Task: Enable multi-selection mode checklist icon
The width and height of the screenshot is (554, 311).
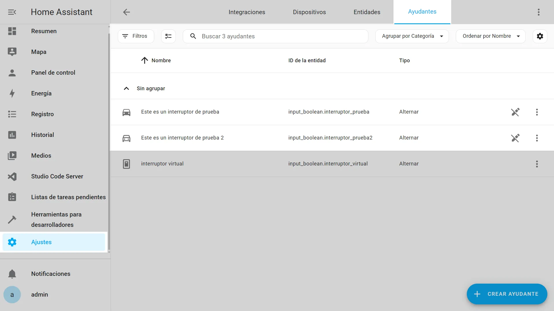Action: pyautogui.click(x=168, y=36)
